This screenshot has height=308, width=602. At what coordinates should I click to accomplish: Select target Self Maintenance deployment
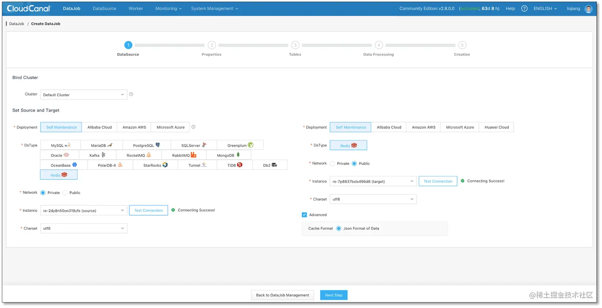351,127
